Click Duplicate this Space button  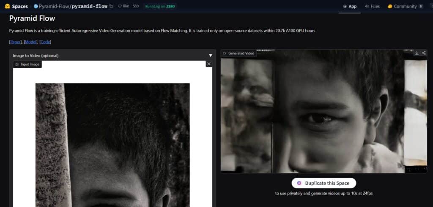323,183
